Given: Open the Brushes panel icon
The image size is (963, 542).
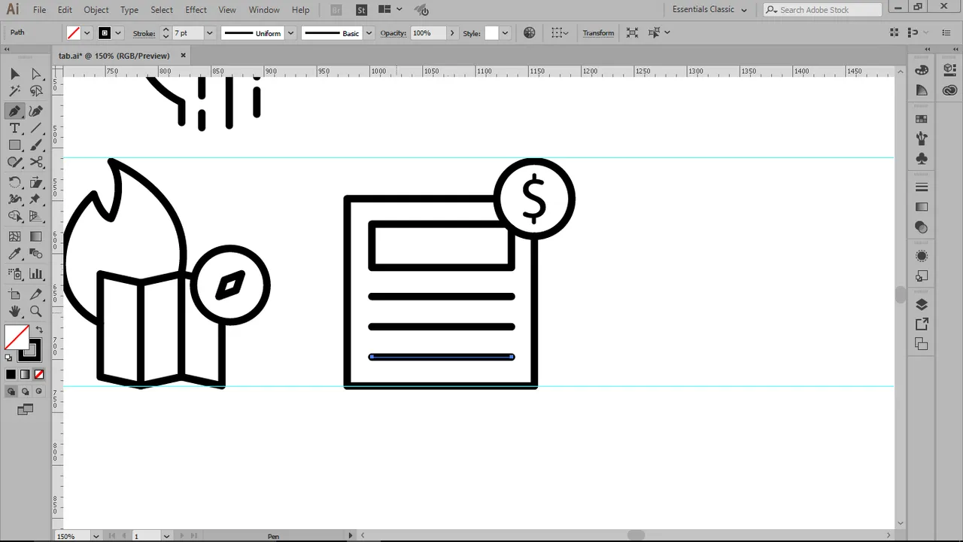Looking at the screenshot, I should [x=922, y=139].
